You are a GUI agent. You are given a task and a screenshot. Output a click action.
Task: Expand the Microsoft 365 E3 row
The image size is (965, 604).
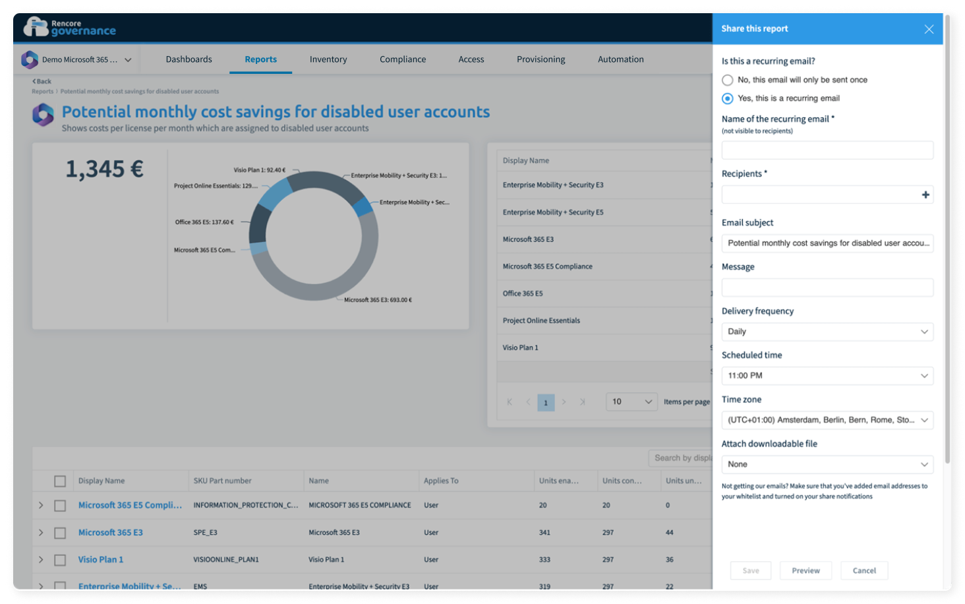pyautogui.click(x=41, y=532)
